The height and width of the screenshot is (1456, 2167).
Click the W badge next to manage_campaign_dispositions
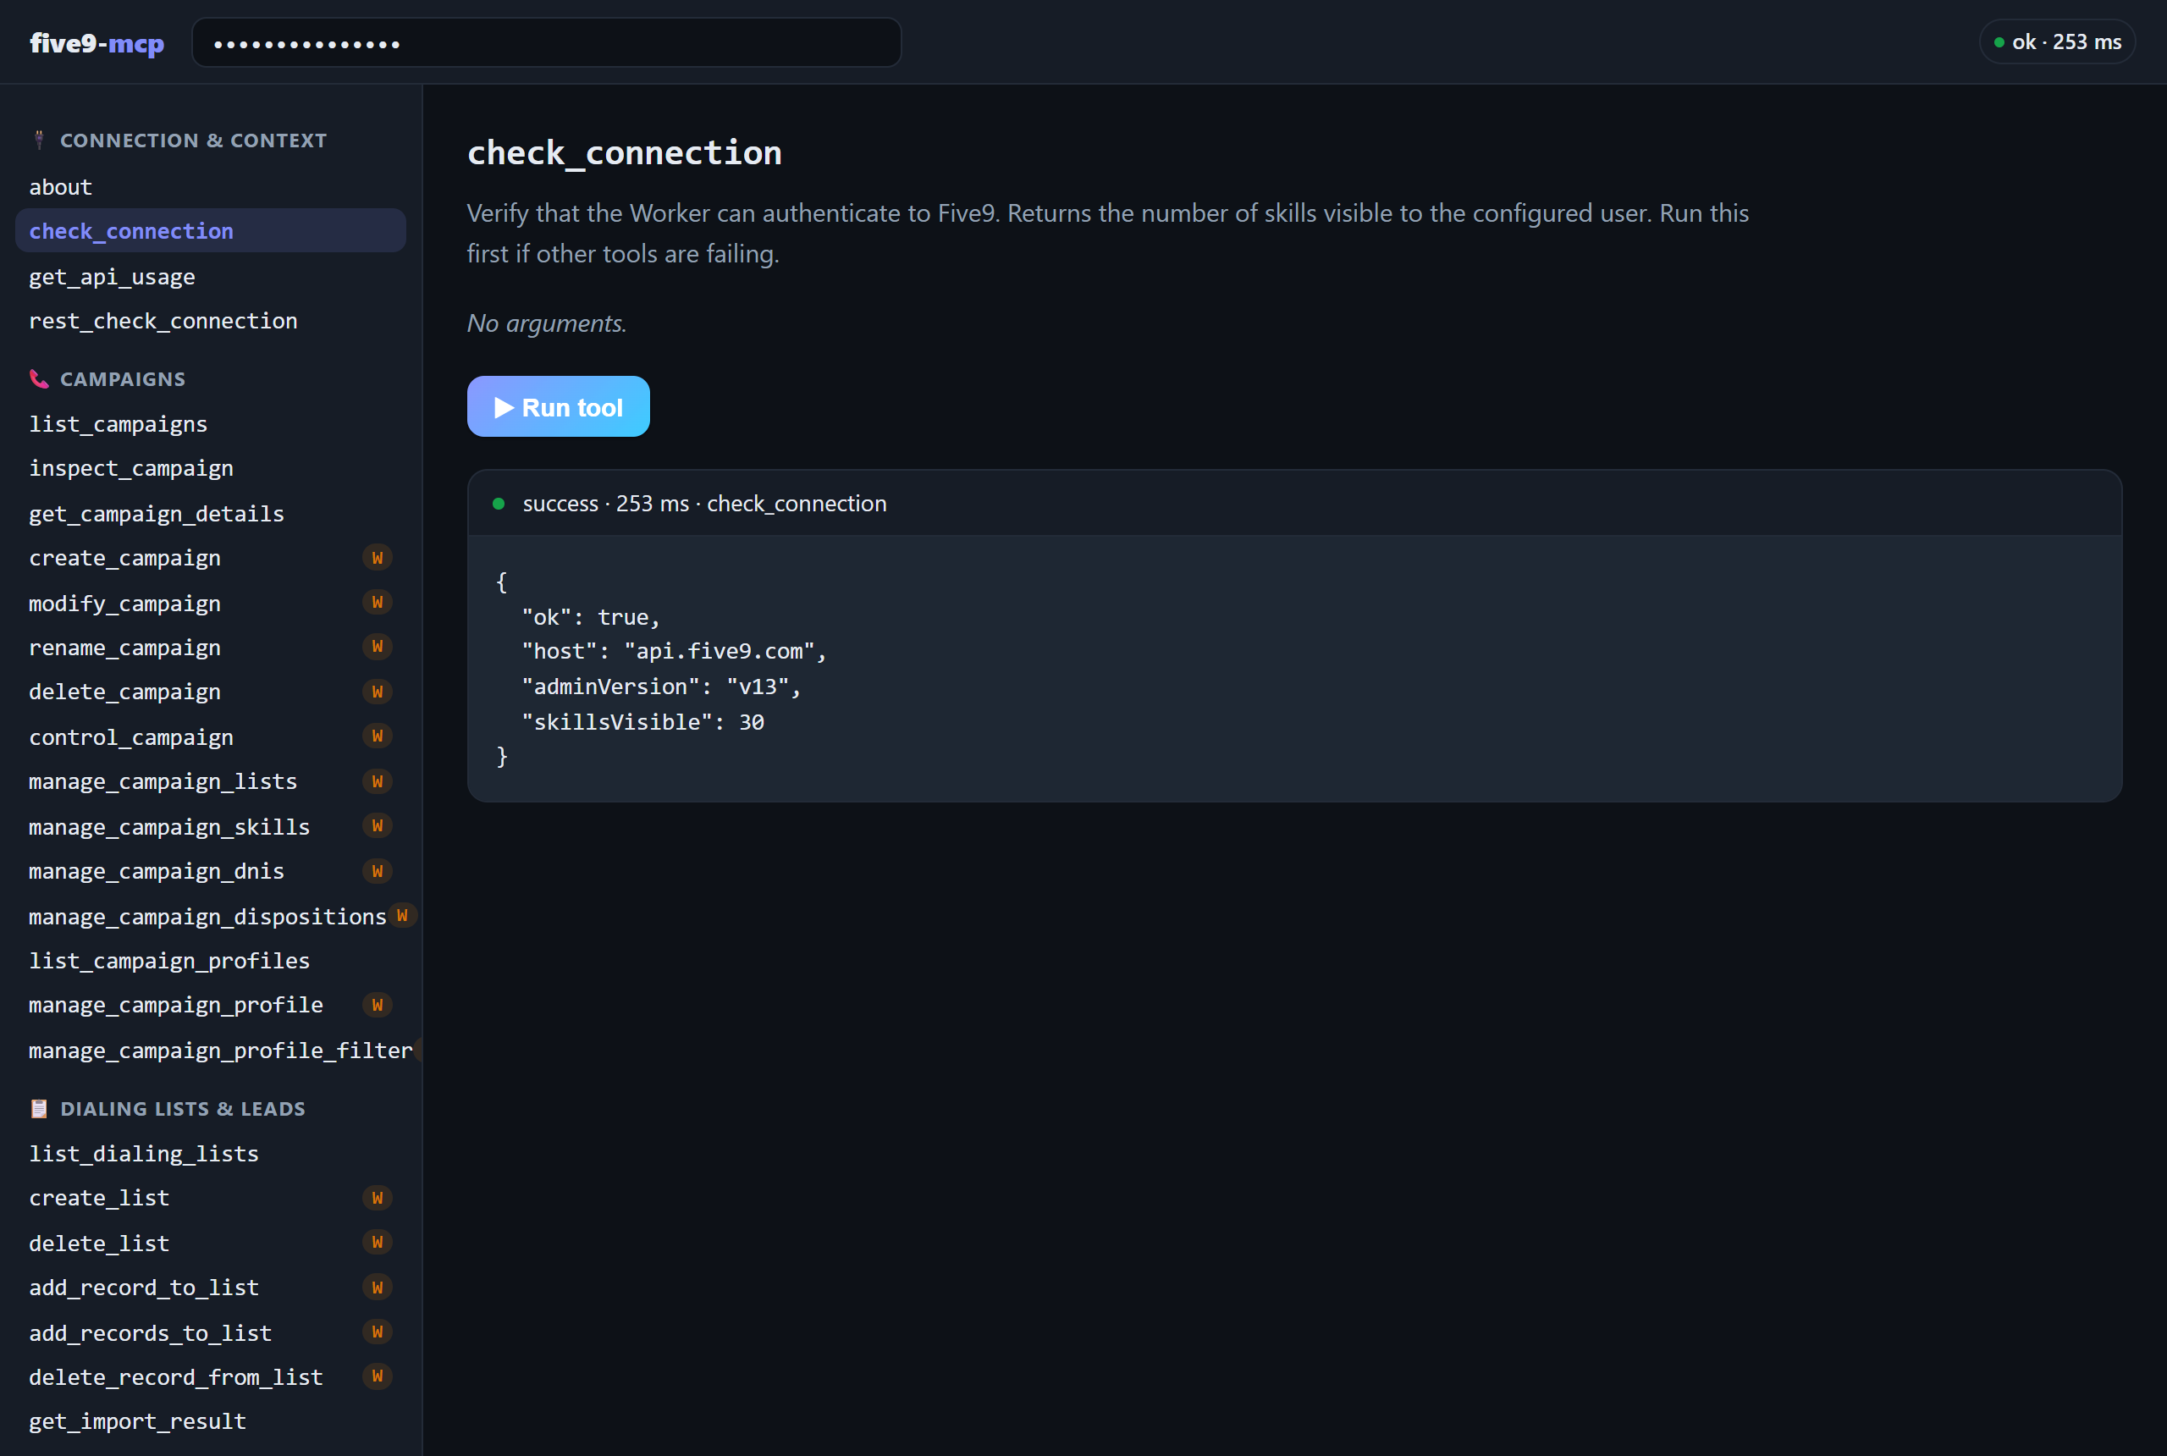point(402,916)
